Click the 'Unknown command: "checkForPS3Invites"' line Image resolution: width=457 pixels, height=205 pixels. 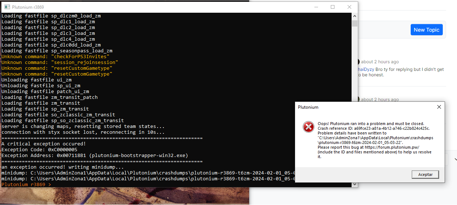pos(55,57)
